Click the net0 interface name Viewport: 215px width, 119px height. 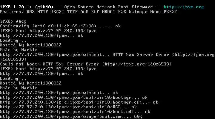(x=40, y=26)
